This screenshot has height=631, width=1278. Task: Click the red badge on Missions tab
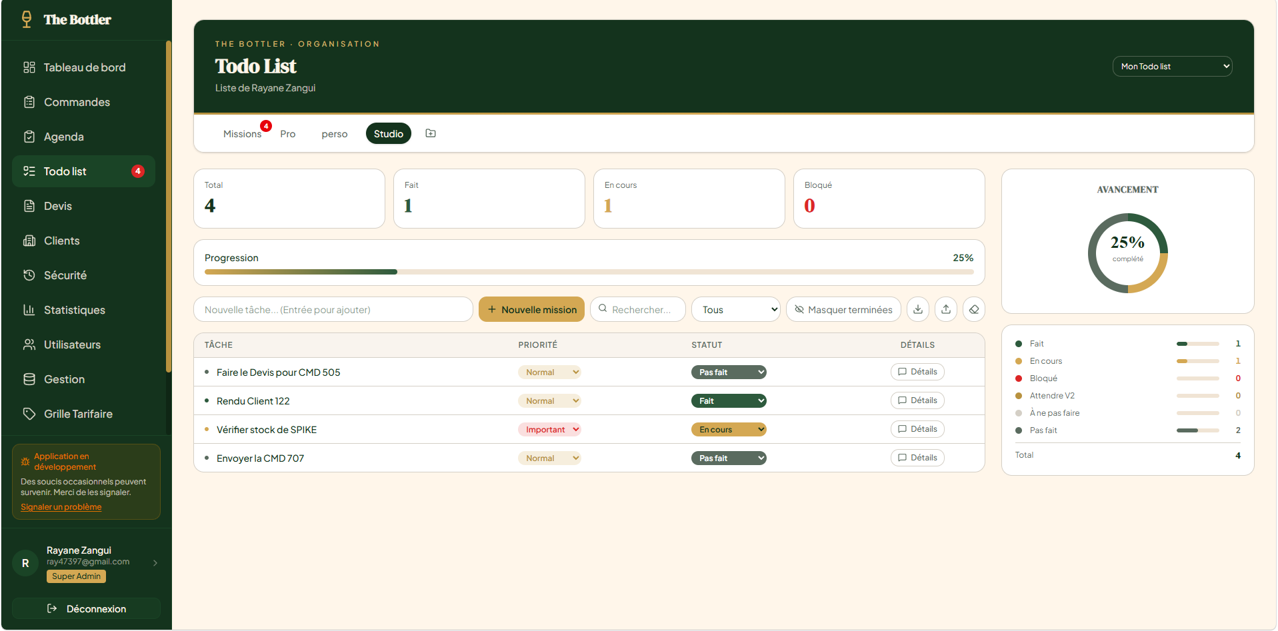click(266, 126)
